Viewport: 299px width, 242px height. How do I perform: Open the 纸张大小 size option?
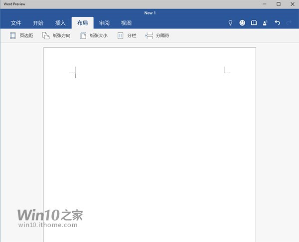point(99,36)
